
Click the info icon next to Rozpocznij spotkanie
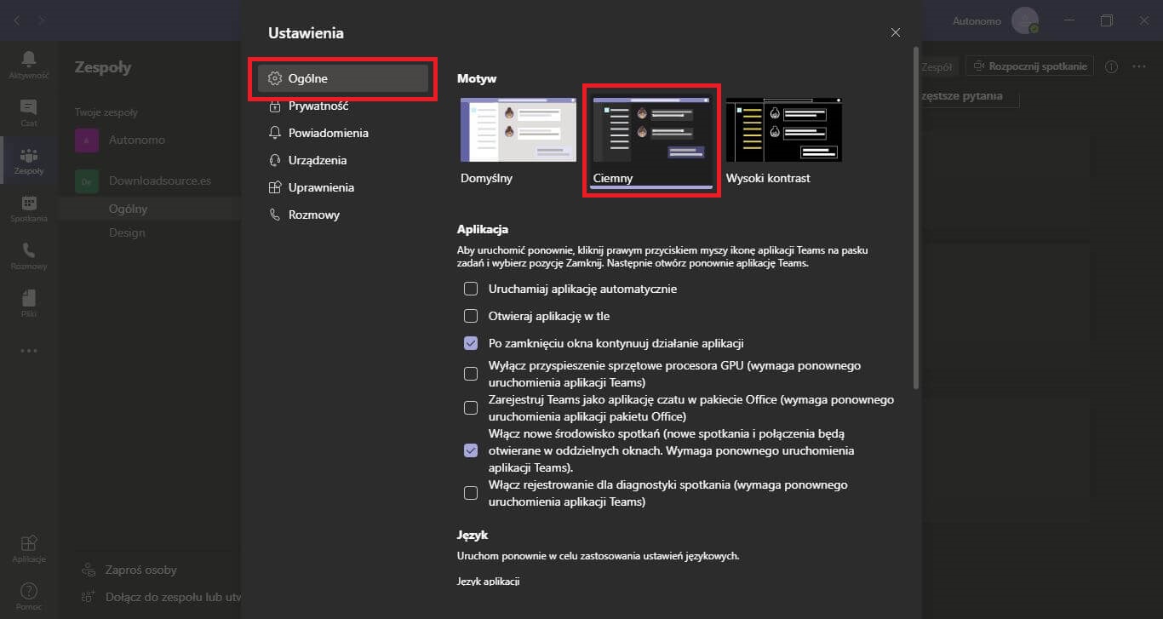pos(1111,66)
